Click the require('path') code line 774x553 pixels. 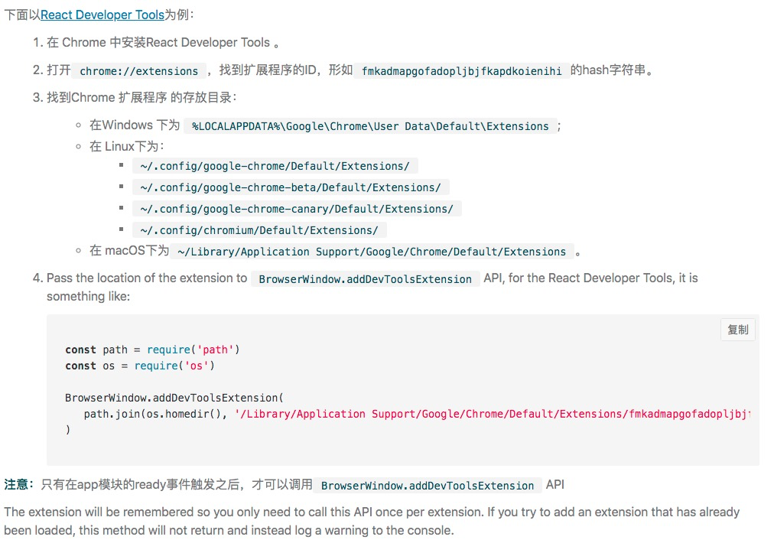[152, 350]
